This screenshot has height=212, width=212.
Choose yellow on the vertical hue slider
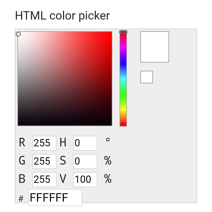coord(123,110)
